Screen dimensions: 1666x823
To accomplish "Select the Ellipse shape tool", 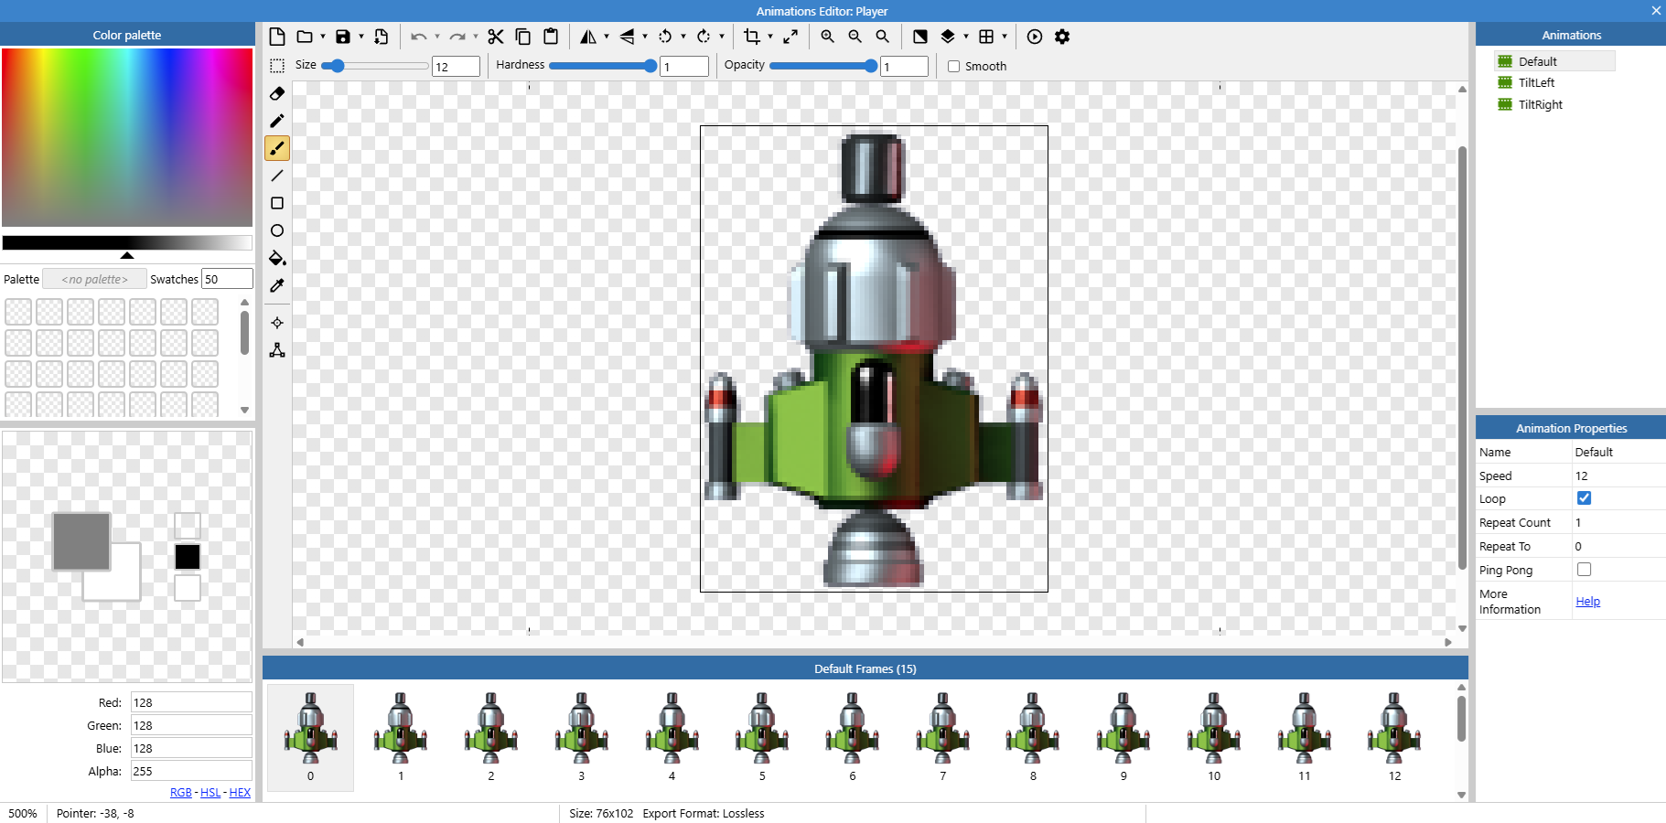I will point(277,230).
